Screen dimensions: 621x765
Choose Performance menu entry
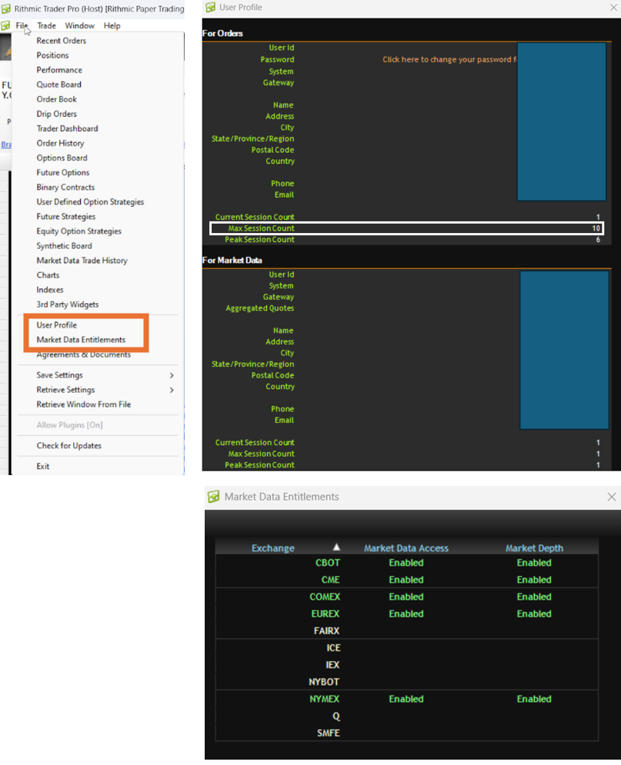[59, 70]
